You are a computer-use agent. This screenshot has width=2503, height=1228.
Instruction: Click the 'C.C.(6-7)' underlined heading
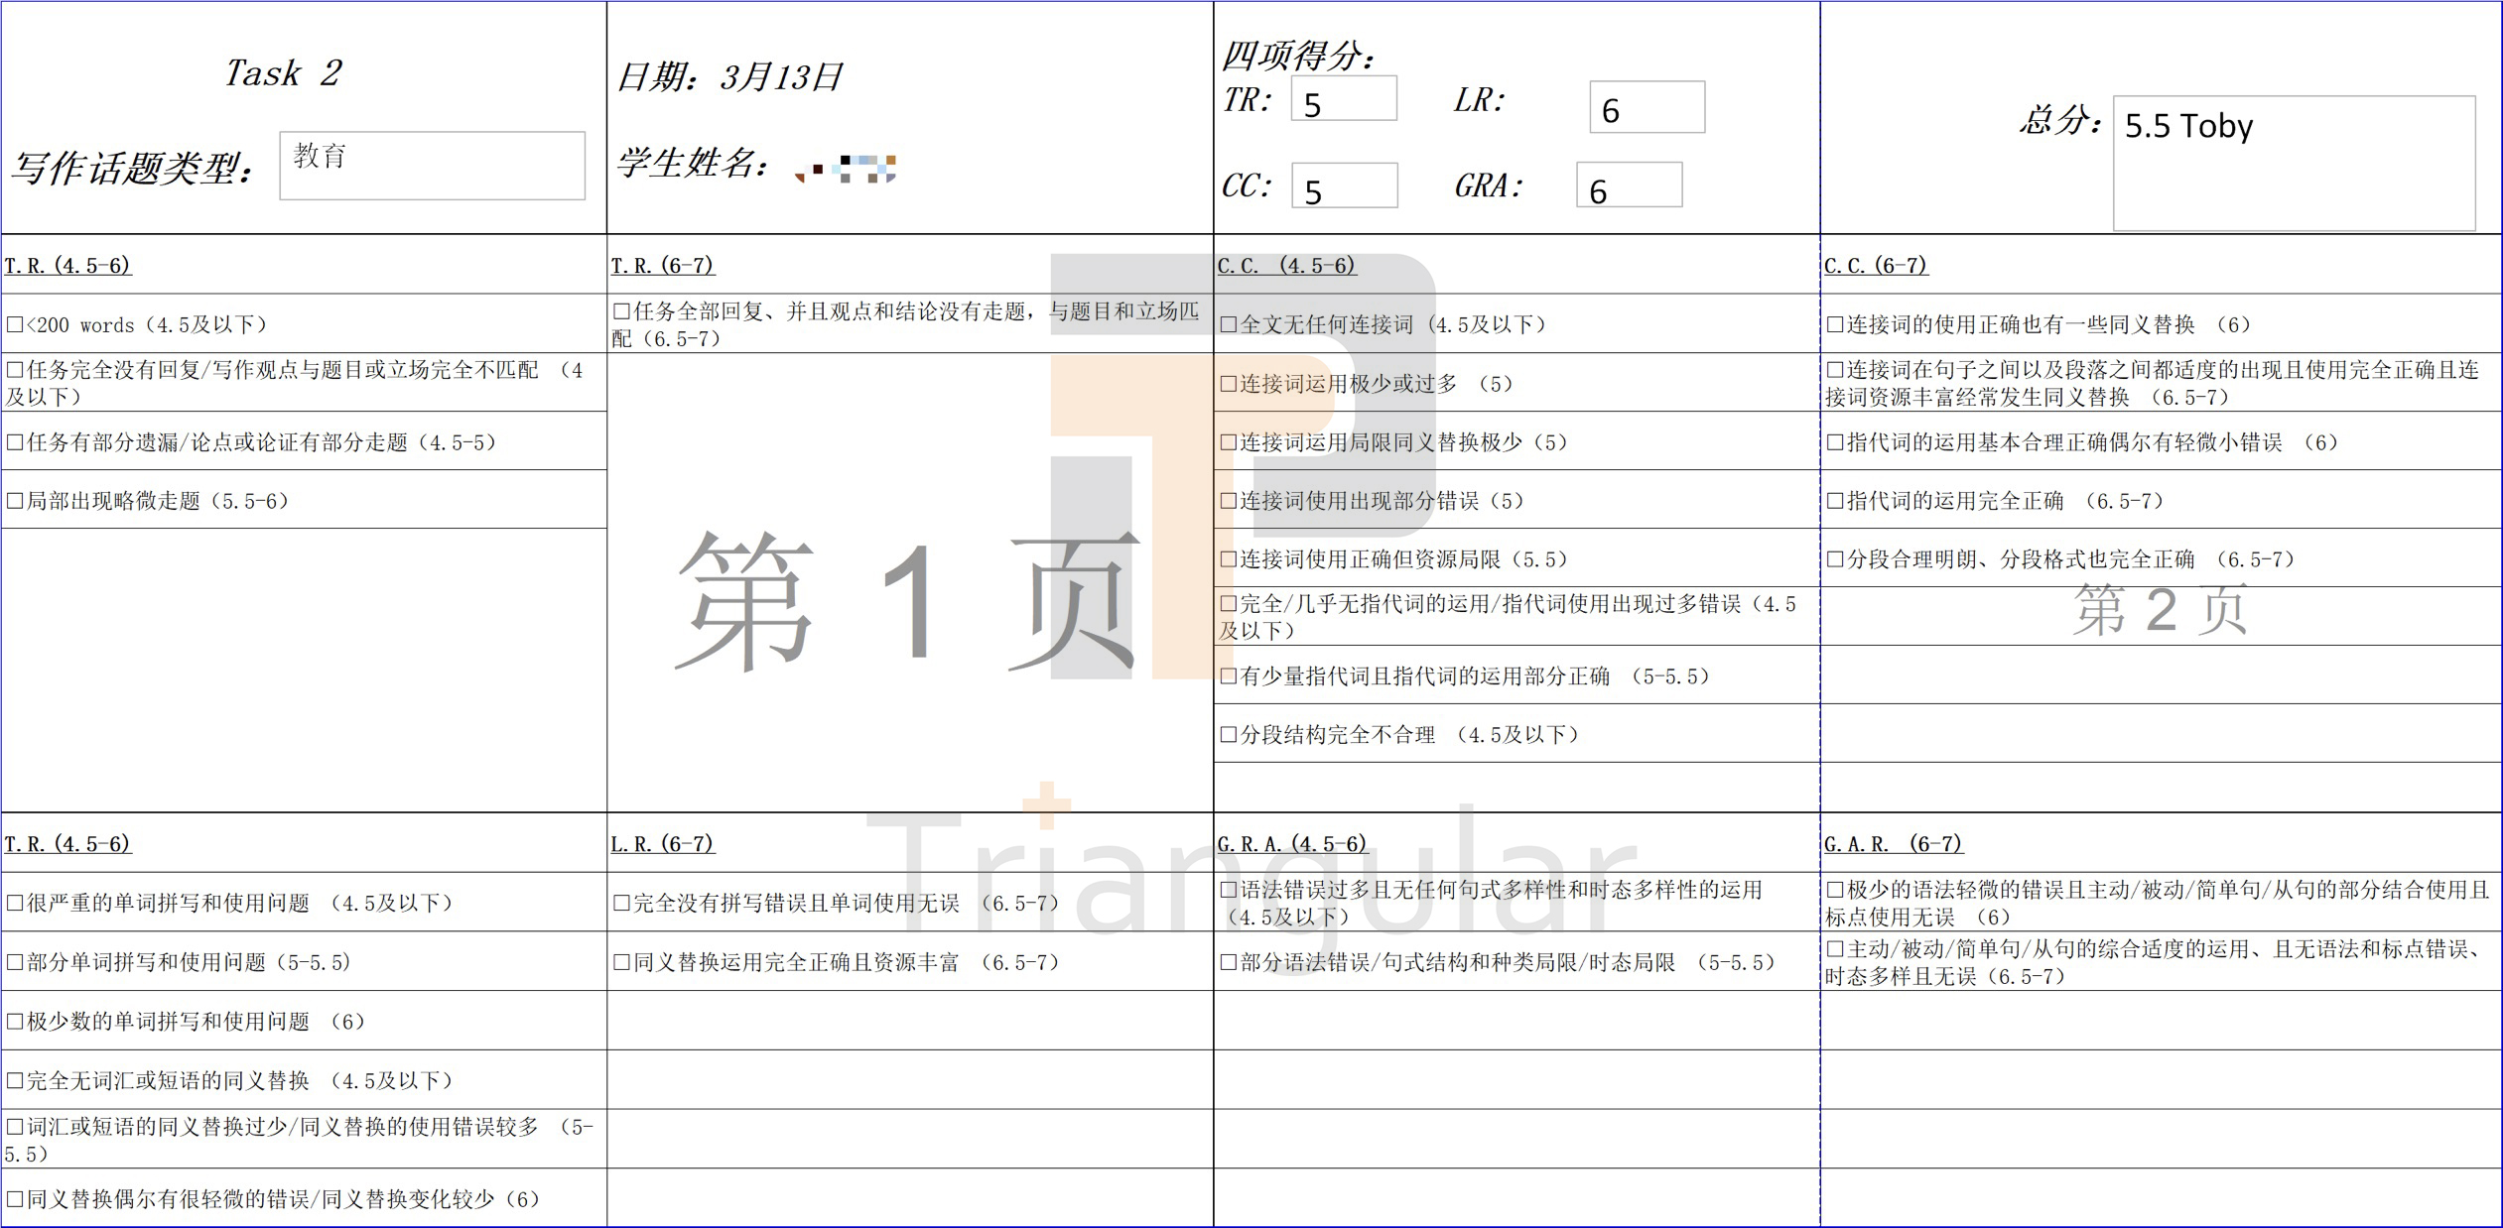click(1876, 266)
